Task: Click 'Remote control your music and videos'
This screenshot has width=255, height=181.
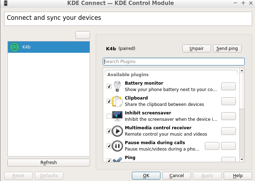Action: click(166, 134)
